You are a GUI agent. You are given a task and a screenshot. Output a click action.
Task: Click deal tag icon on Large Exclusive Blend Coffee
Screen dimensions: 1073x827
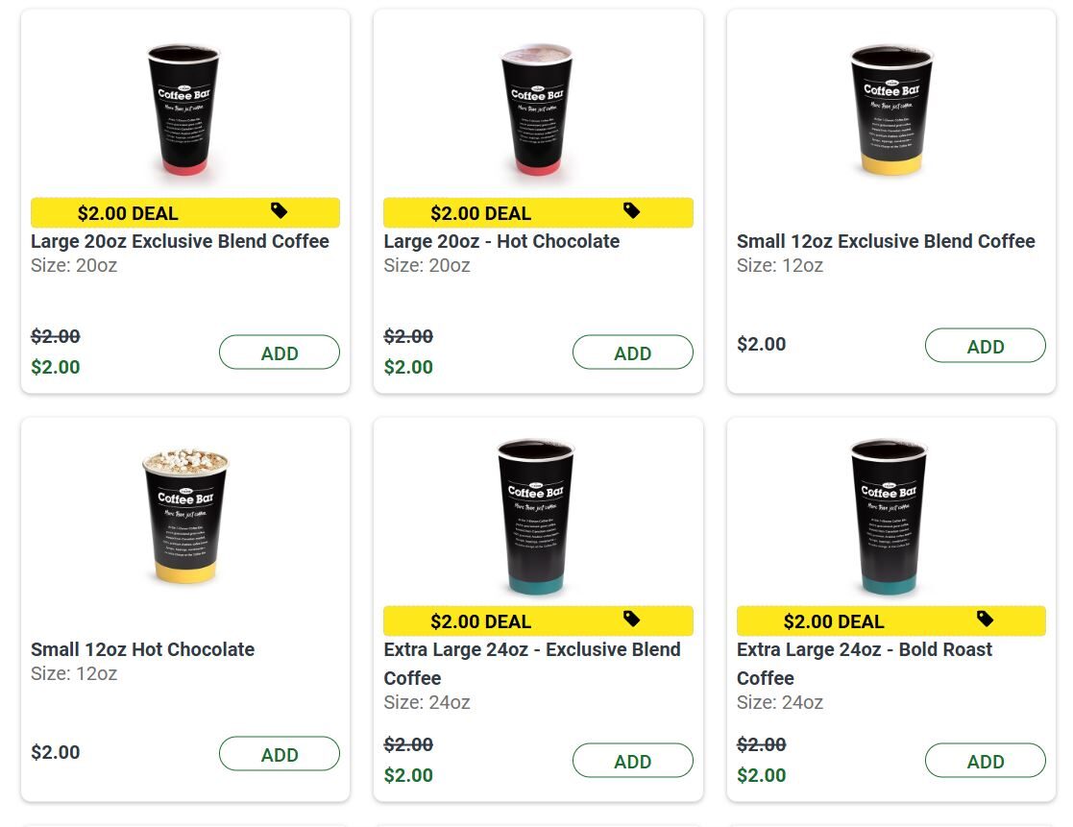[x=280, y=210]
